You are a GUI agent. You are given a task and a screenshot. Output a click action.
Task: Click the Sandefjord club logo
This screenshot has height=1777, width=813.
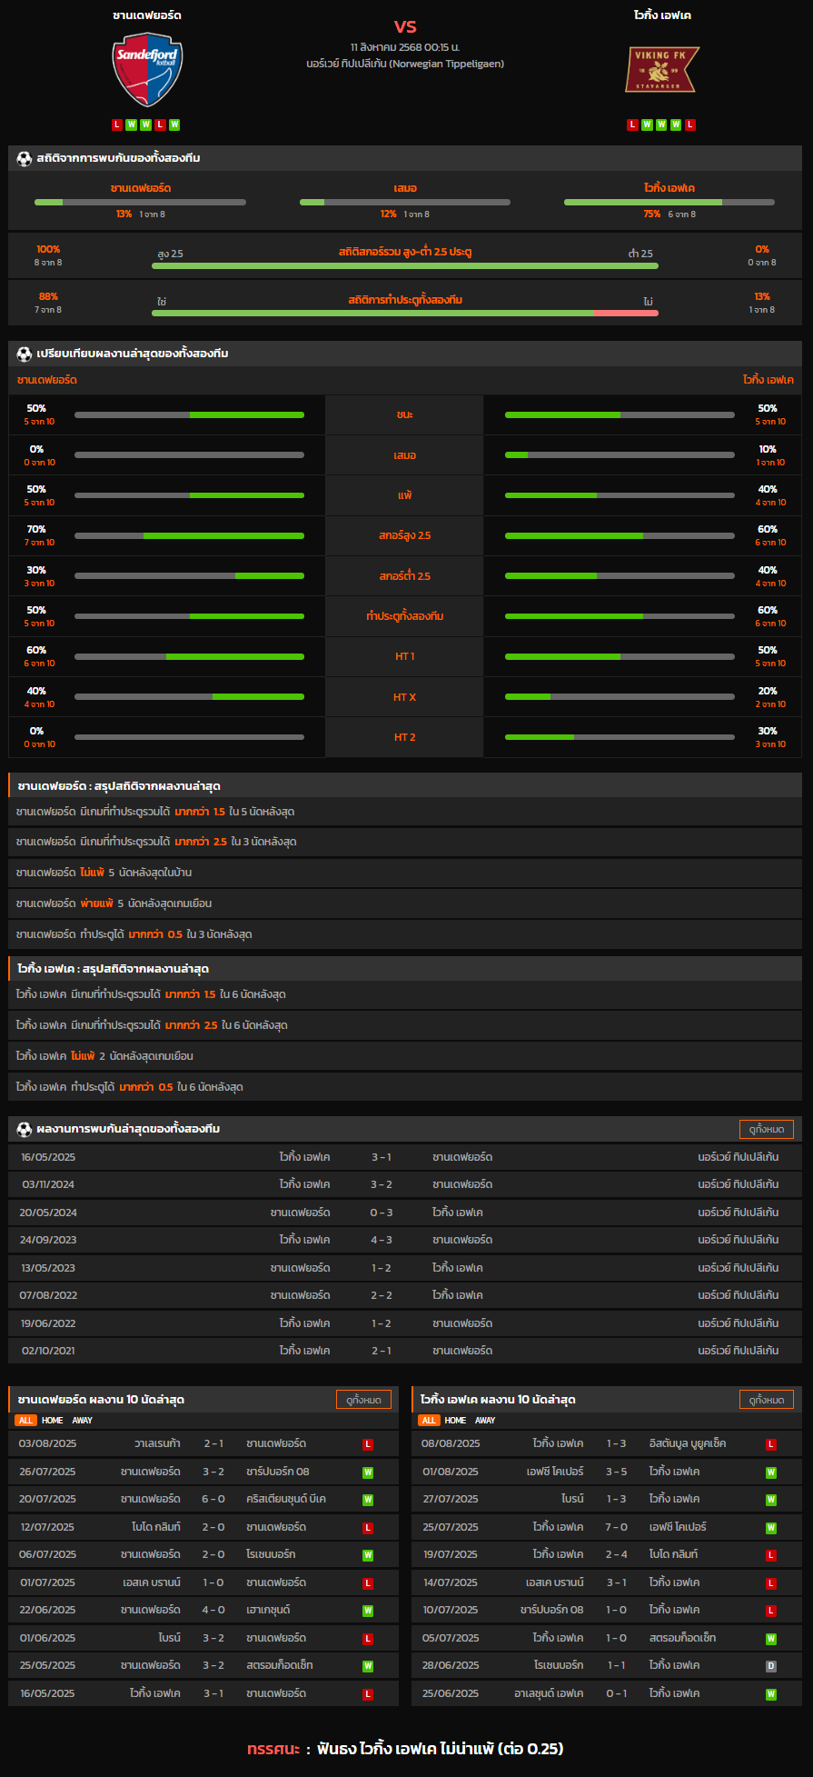[147, 70]
